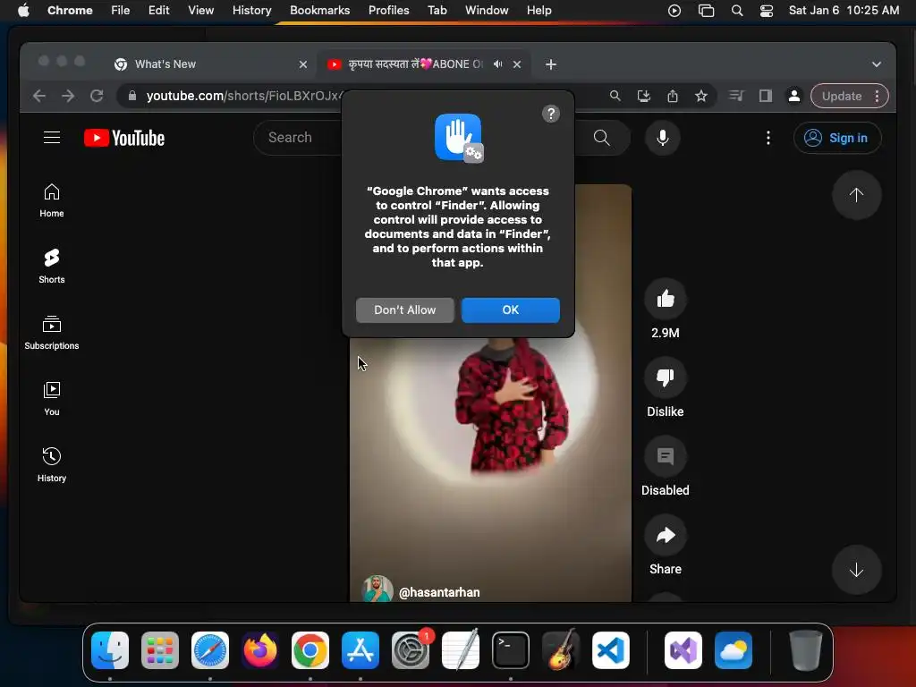
Task: Click the Chrome Update button
Action: 841,96
